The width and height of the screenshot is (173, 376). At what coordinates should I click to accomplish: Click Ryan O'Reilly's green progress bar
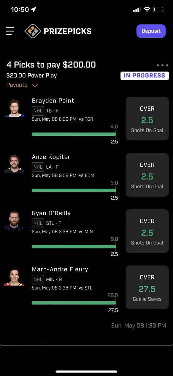pos(74,247)
